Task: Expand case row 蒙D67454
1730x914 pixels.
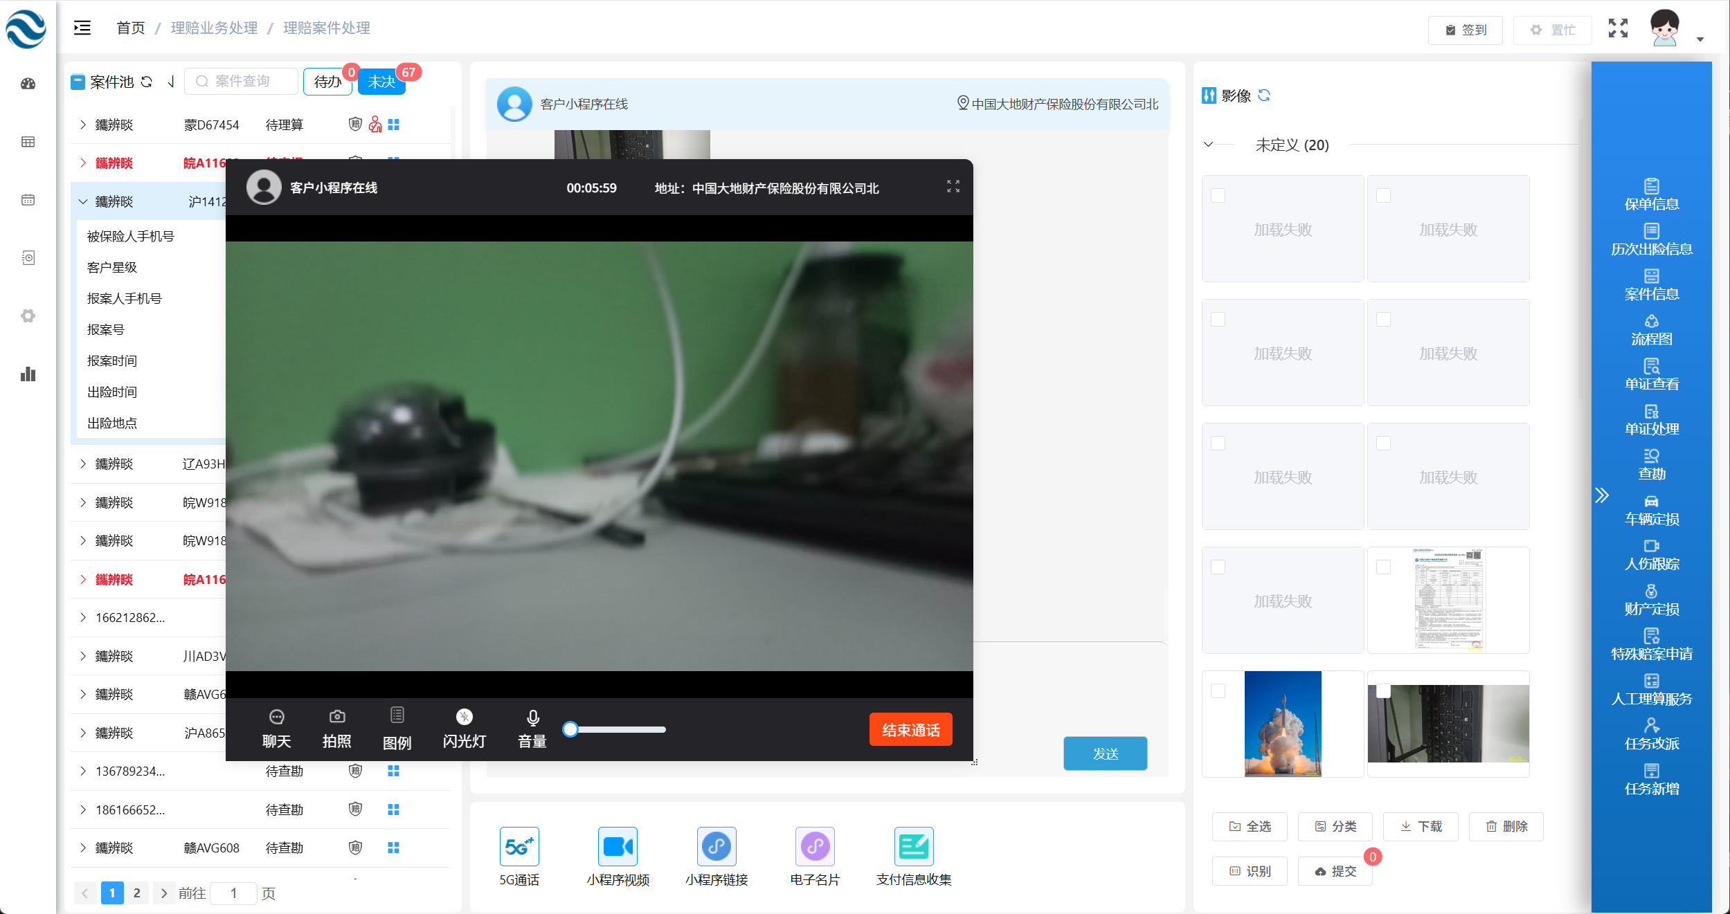Action: (83, 125)
